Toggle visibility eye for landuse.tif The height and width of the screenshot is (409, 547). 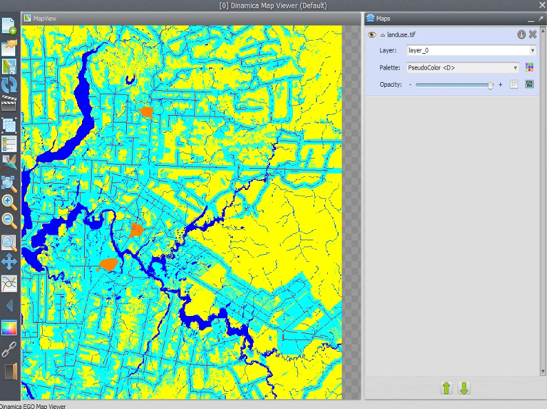pos(371,34)
